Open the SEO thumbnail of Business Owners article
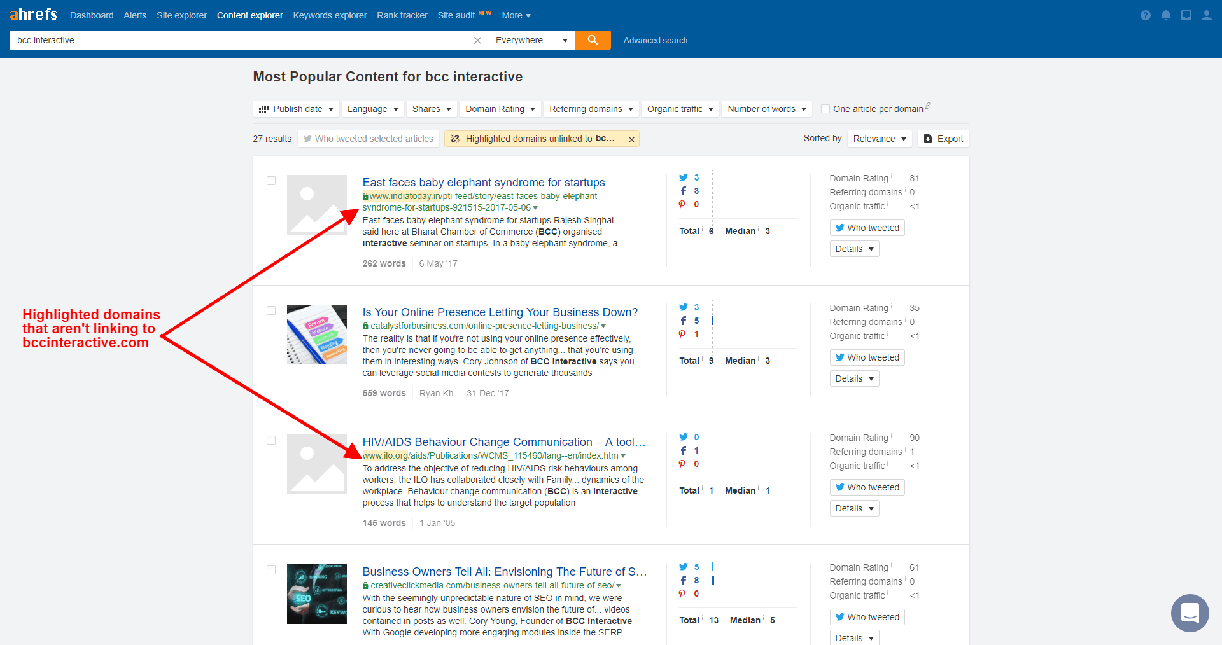1222x645 pixels. 317,594
